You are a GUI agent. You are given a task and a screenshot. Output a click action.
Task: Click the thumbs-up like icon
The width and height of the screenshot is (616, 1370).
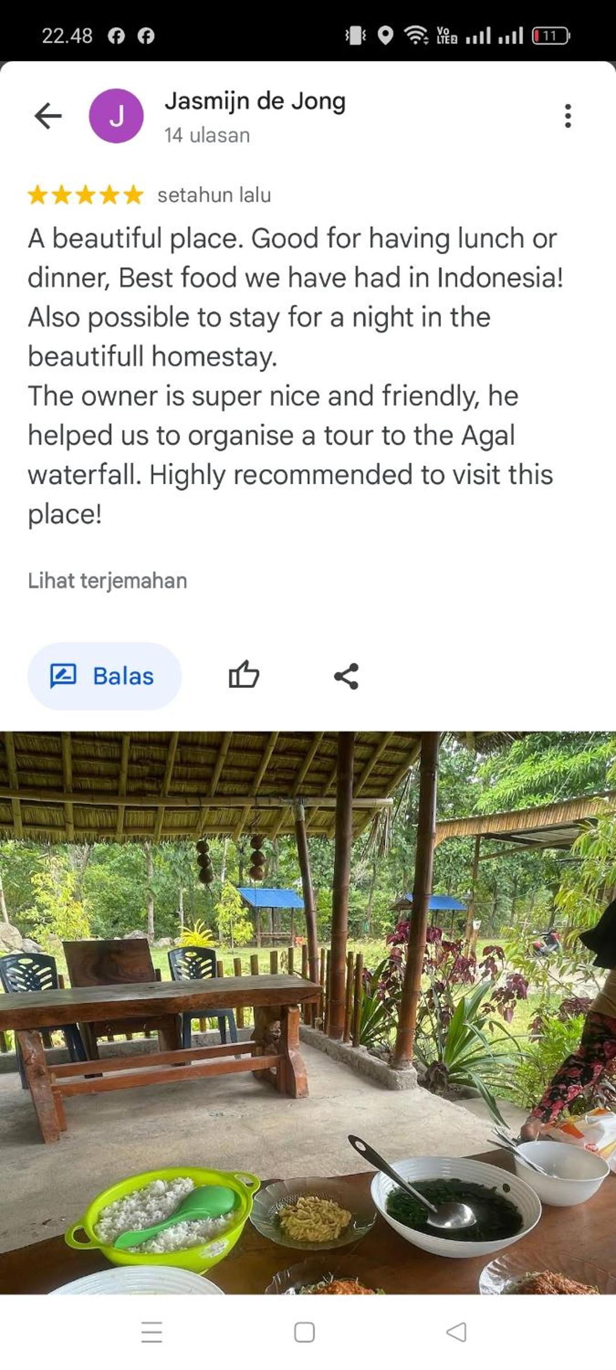244,675
